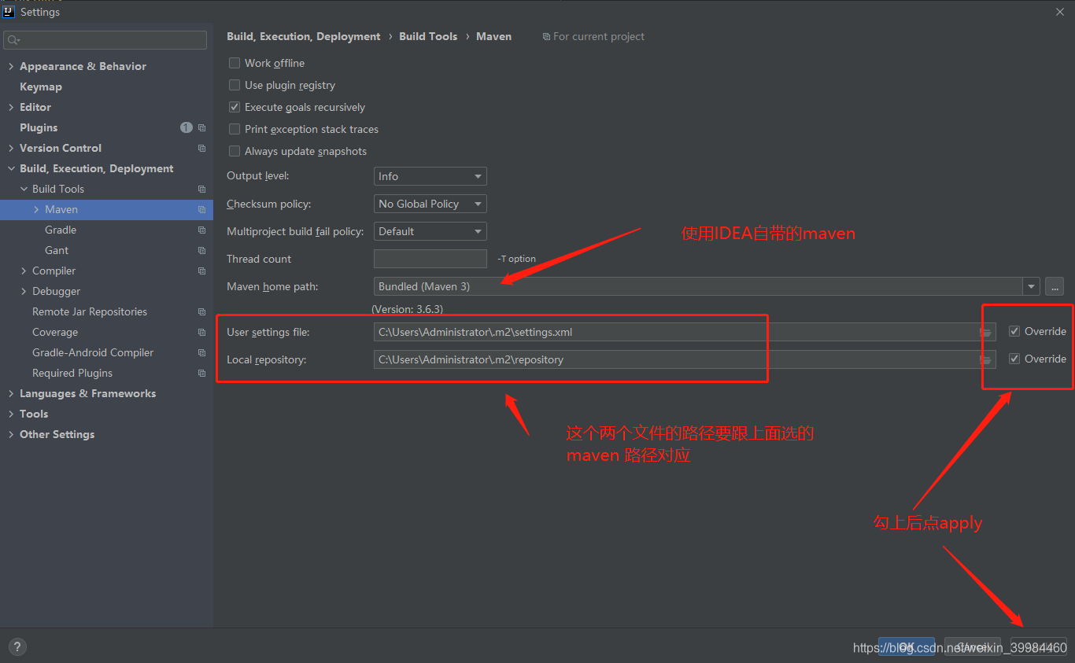Click the project-level icon beside Plugins
Viewport: 1075px width, 663px height.
201,127
